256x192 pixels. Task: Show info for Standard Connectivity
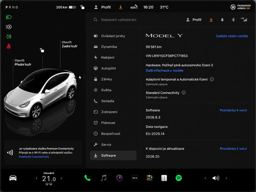pos(183,93)
